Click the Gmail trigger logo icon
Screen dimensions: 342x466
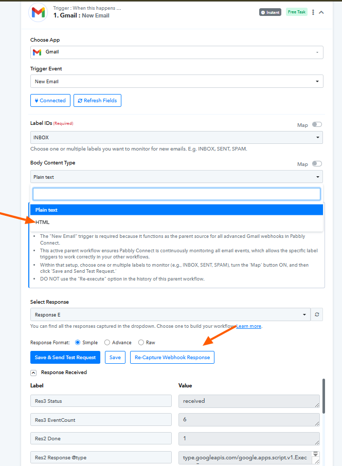38,12
